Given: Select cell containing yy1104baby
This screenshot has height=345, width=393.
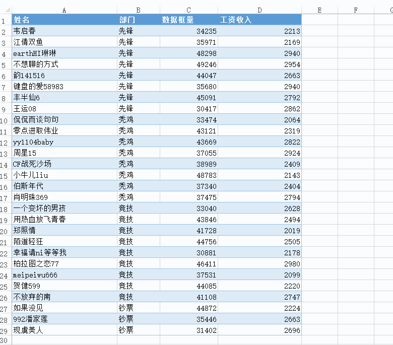Looking at the screenshot, I should click(x=64, y=142).
